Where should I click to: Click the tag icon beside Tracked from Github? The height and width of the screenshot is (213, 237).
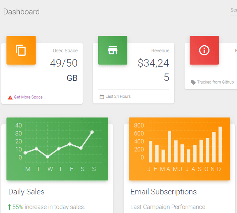193,82
